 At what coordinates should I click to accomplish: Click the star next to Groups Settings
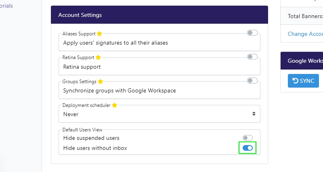coord(100,82)
